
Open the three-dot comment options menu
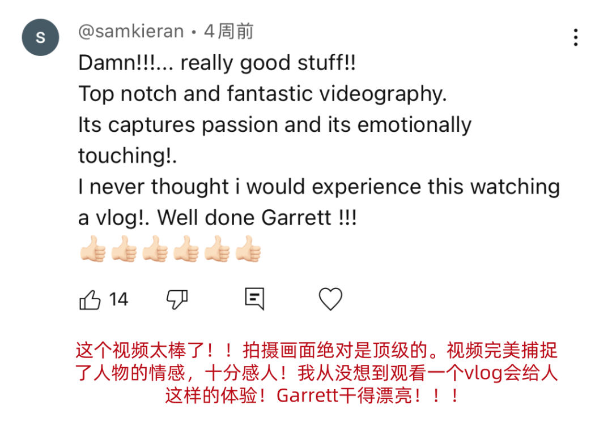[576, 37]
